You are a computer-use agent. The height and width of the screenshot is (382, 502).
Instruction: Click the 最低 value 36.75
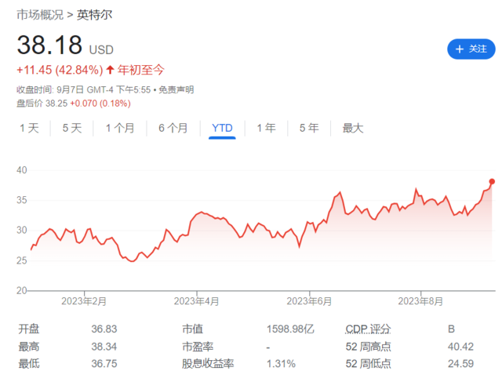click(104, 364)
